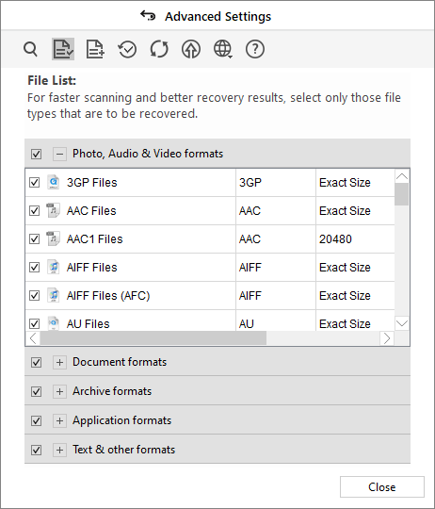Go back using the Advanced Settings arrow
The height and width of the screenshot is (509, 435).
click(x=148, y=16)
